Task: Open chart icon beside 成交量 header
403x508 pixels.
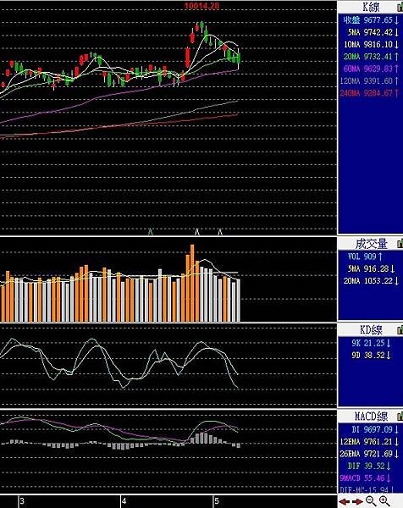Action: (400, 243)
